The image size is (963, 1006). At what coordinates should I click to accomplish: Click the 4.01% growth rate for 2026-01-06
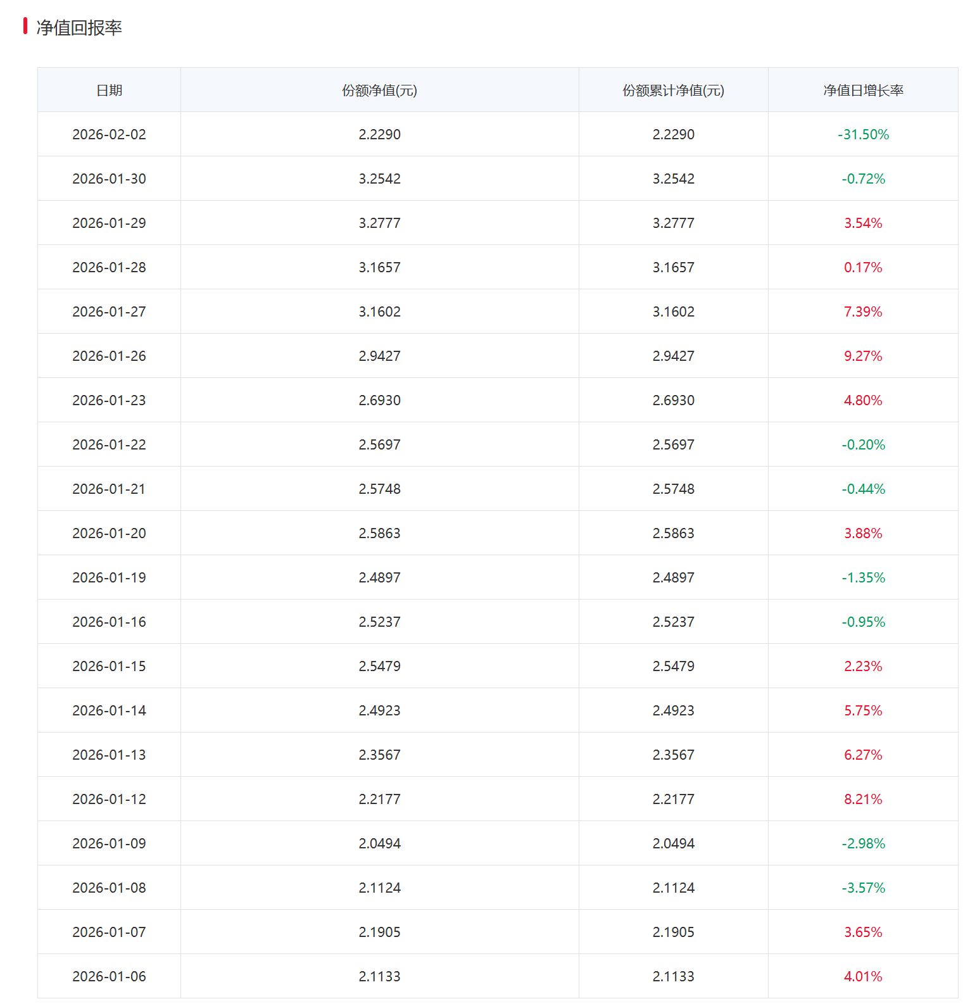tap(863, 976)
